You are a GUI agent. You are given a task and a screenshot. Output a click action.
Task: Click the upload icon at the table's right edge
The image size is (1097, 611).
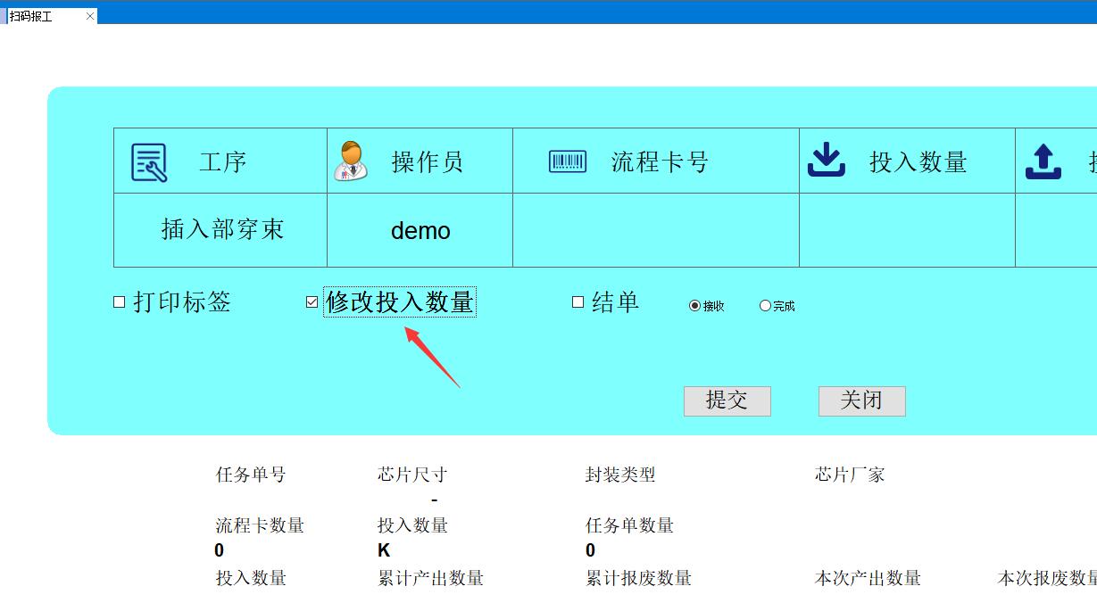[1043, 161]
